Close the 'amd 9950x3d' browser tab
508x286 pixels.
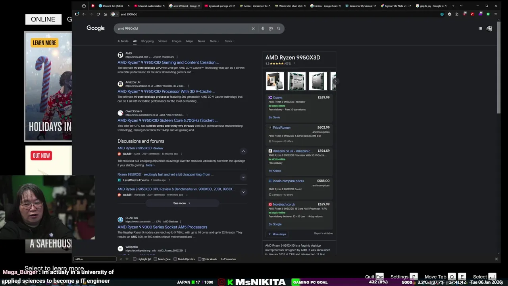[199, 6]
